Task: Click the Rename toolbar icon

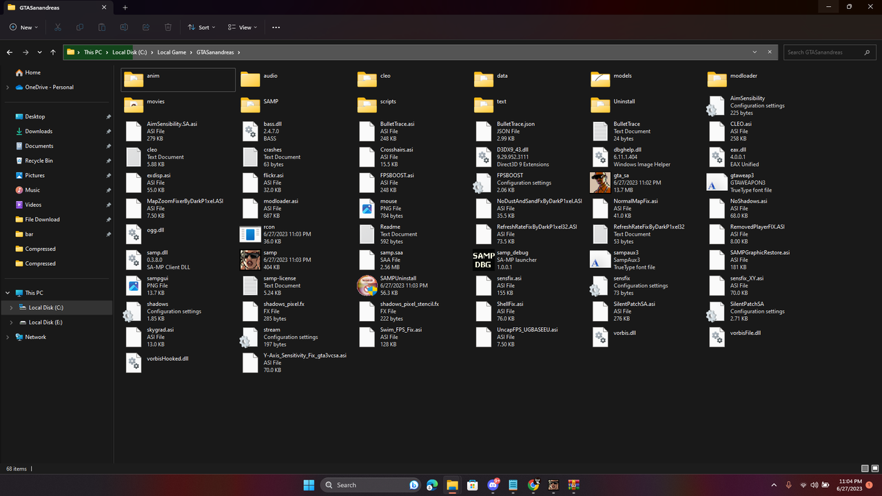Action: [x=124, y=28]
